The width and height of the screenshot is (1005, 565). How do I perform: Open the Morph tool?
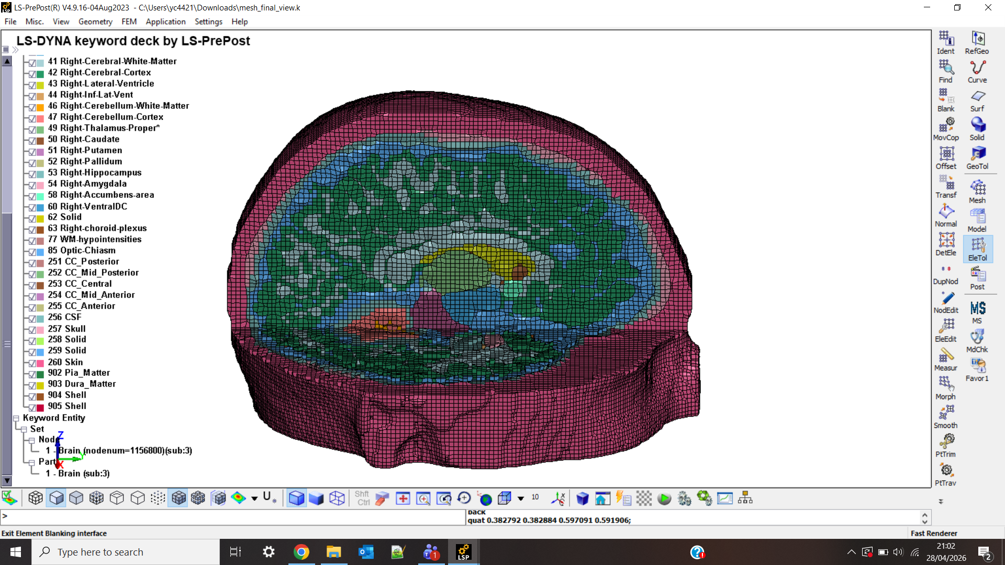coord(946,388)
